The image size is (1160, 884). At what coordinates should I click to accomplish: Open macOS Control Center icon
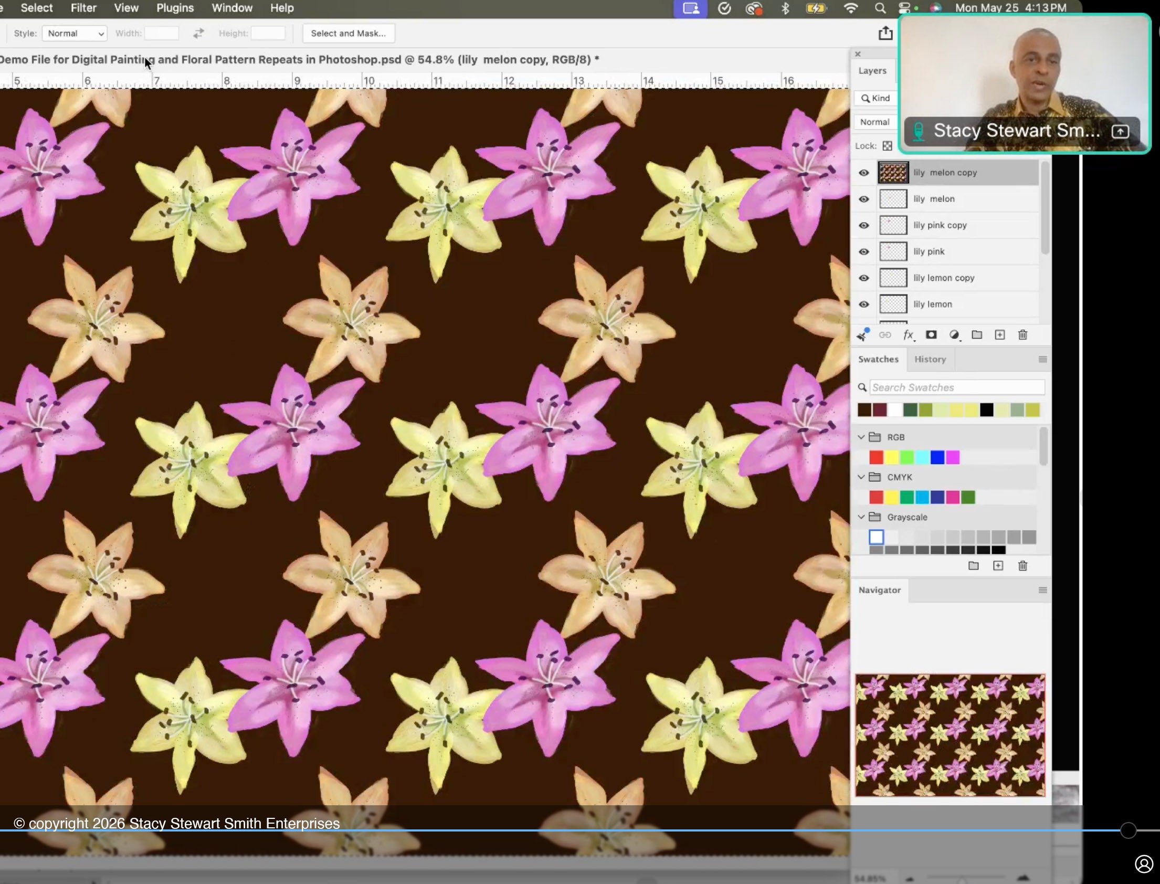coord(904,8)
